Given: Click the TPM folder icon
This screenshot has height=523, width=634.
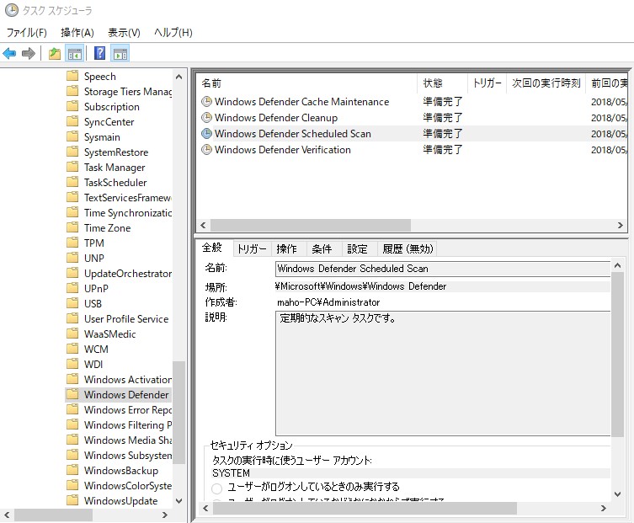Looking at the screenshot, I should 72,243.
